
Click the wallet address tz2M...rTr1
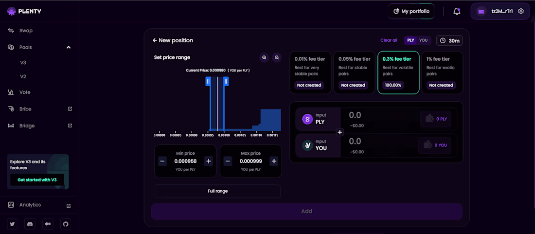tap(502, 11)
